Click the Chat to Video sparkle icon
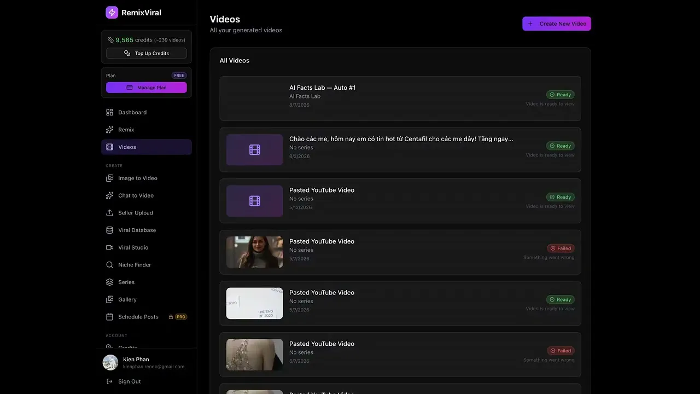Viewport: 700px width, 394px height. (109, 195)
